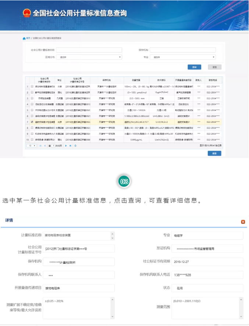Click the blue 查询 button beside 重置
Viewport: 249px width, 326px height.
pyautogui.click(x=195, y=67)
